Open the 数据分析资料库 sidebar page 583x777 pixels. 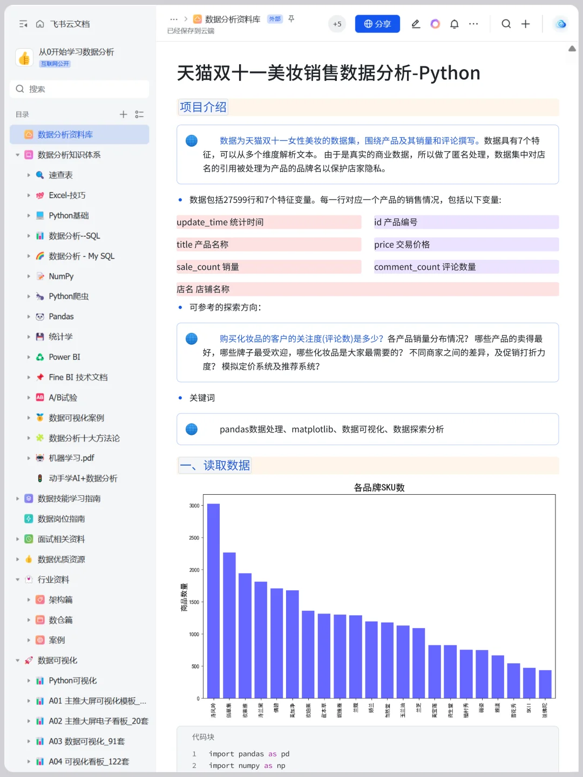click(79, 134)
